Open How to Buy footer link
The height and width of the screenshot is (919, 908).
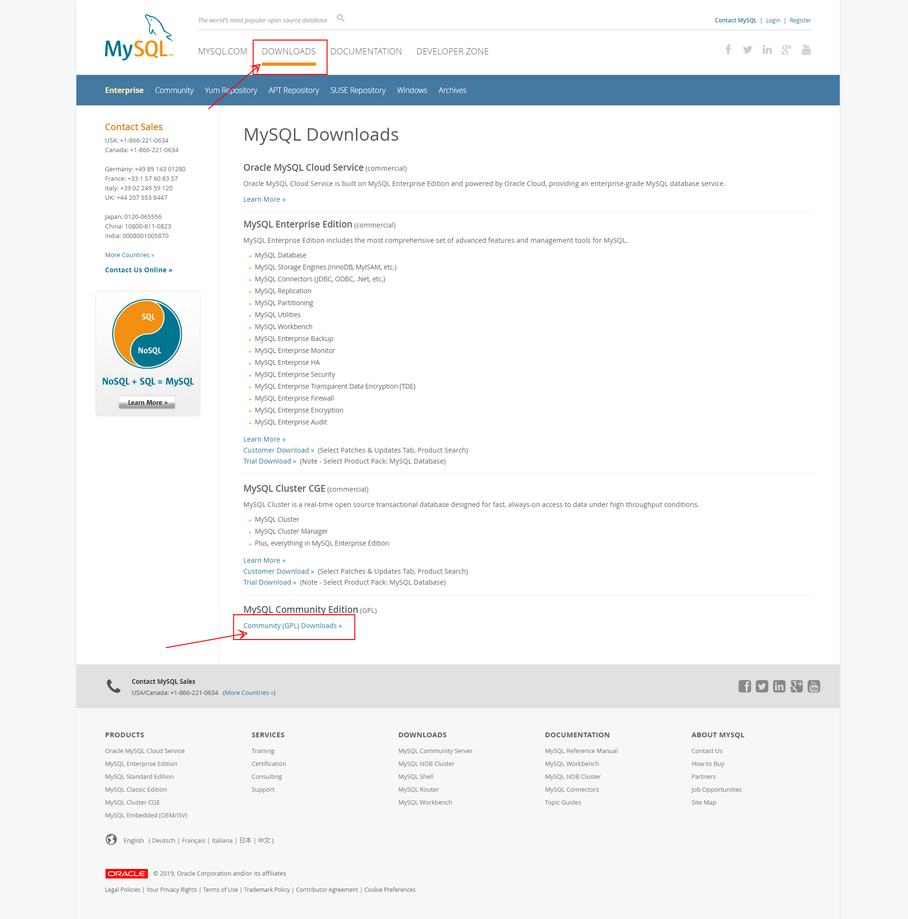point(708,764)
